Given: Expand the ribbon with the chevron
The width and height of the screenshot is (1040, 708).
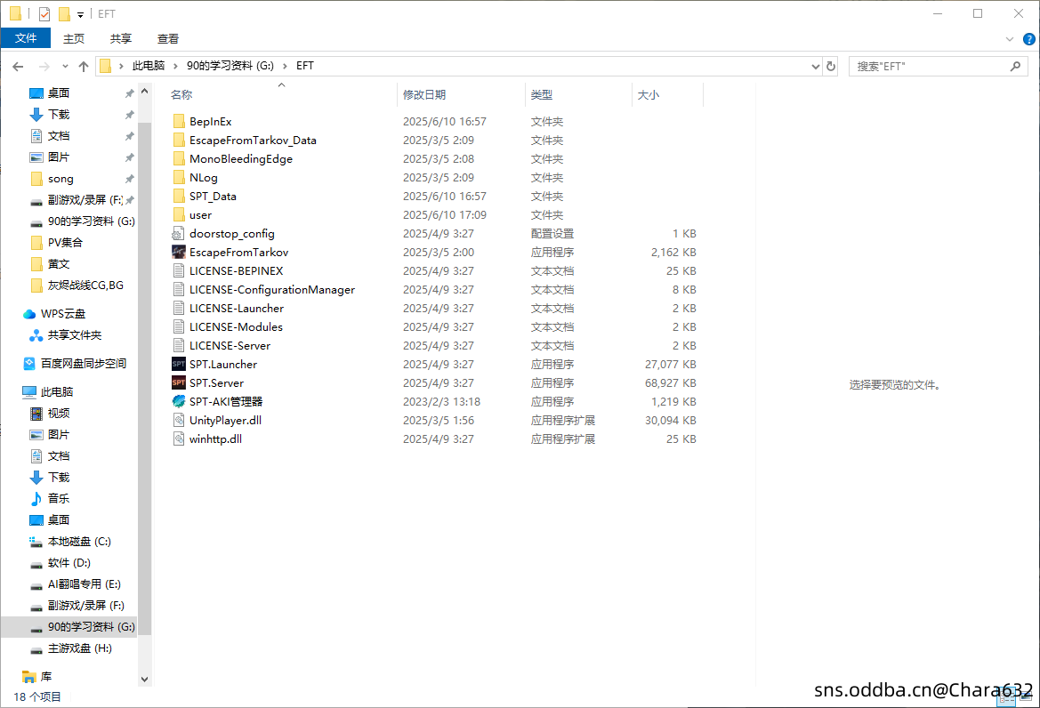Looking at the screenshot, I should pos(1010,39).
